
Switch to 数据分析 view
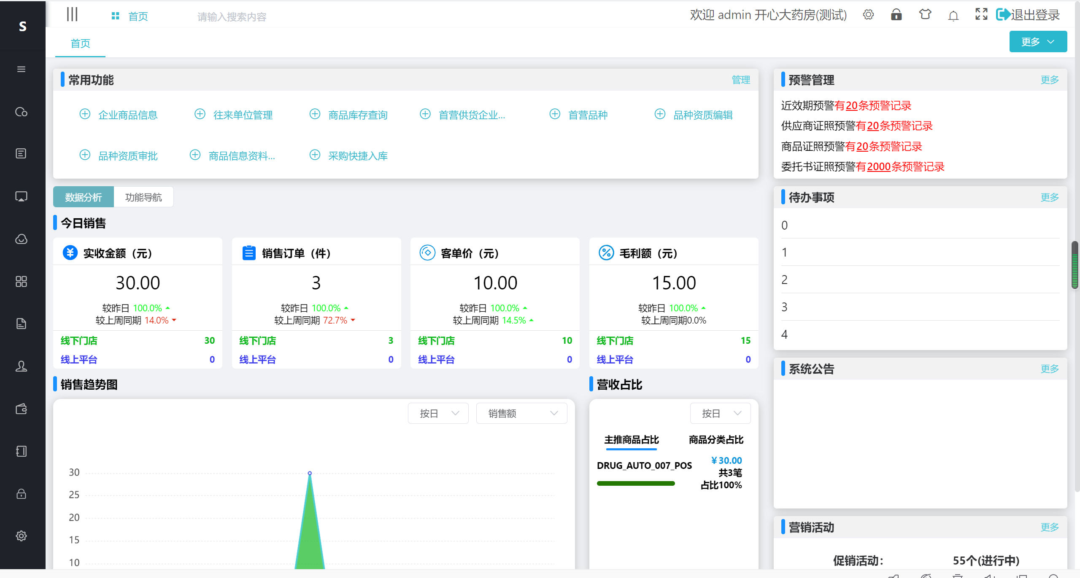point(84,197)
